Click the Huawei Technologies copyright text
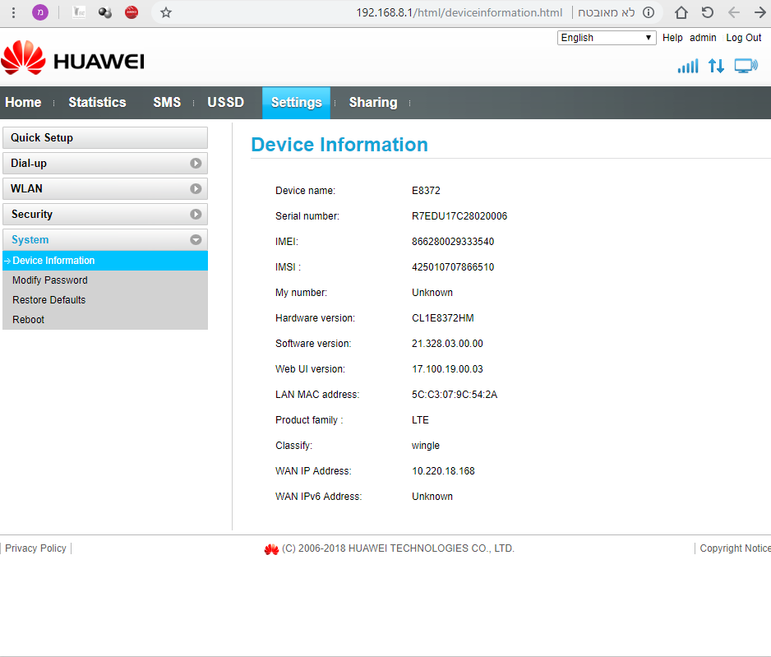The image size is (771, 657). [x=398, y=548]
